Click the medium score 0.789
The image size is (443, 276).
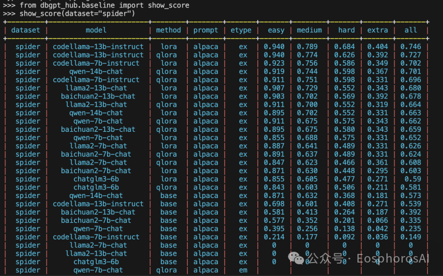click(307, 46)
